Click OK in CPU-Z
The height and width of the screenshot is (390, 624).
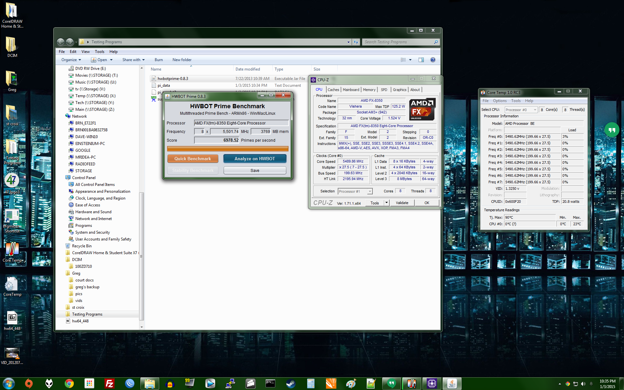[x=427, y=203]
